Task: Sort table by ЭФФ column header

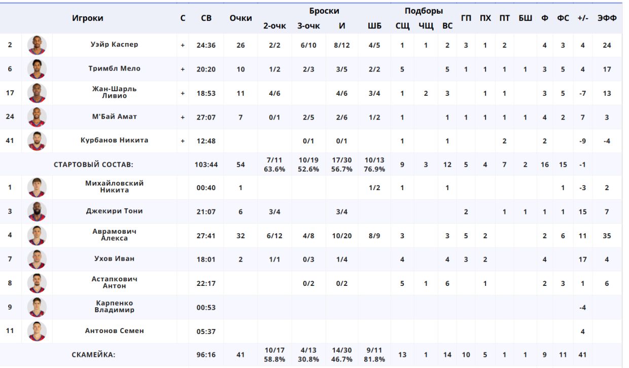Action: 607,18
